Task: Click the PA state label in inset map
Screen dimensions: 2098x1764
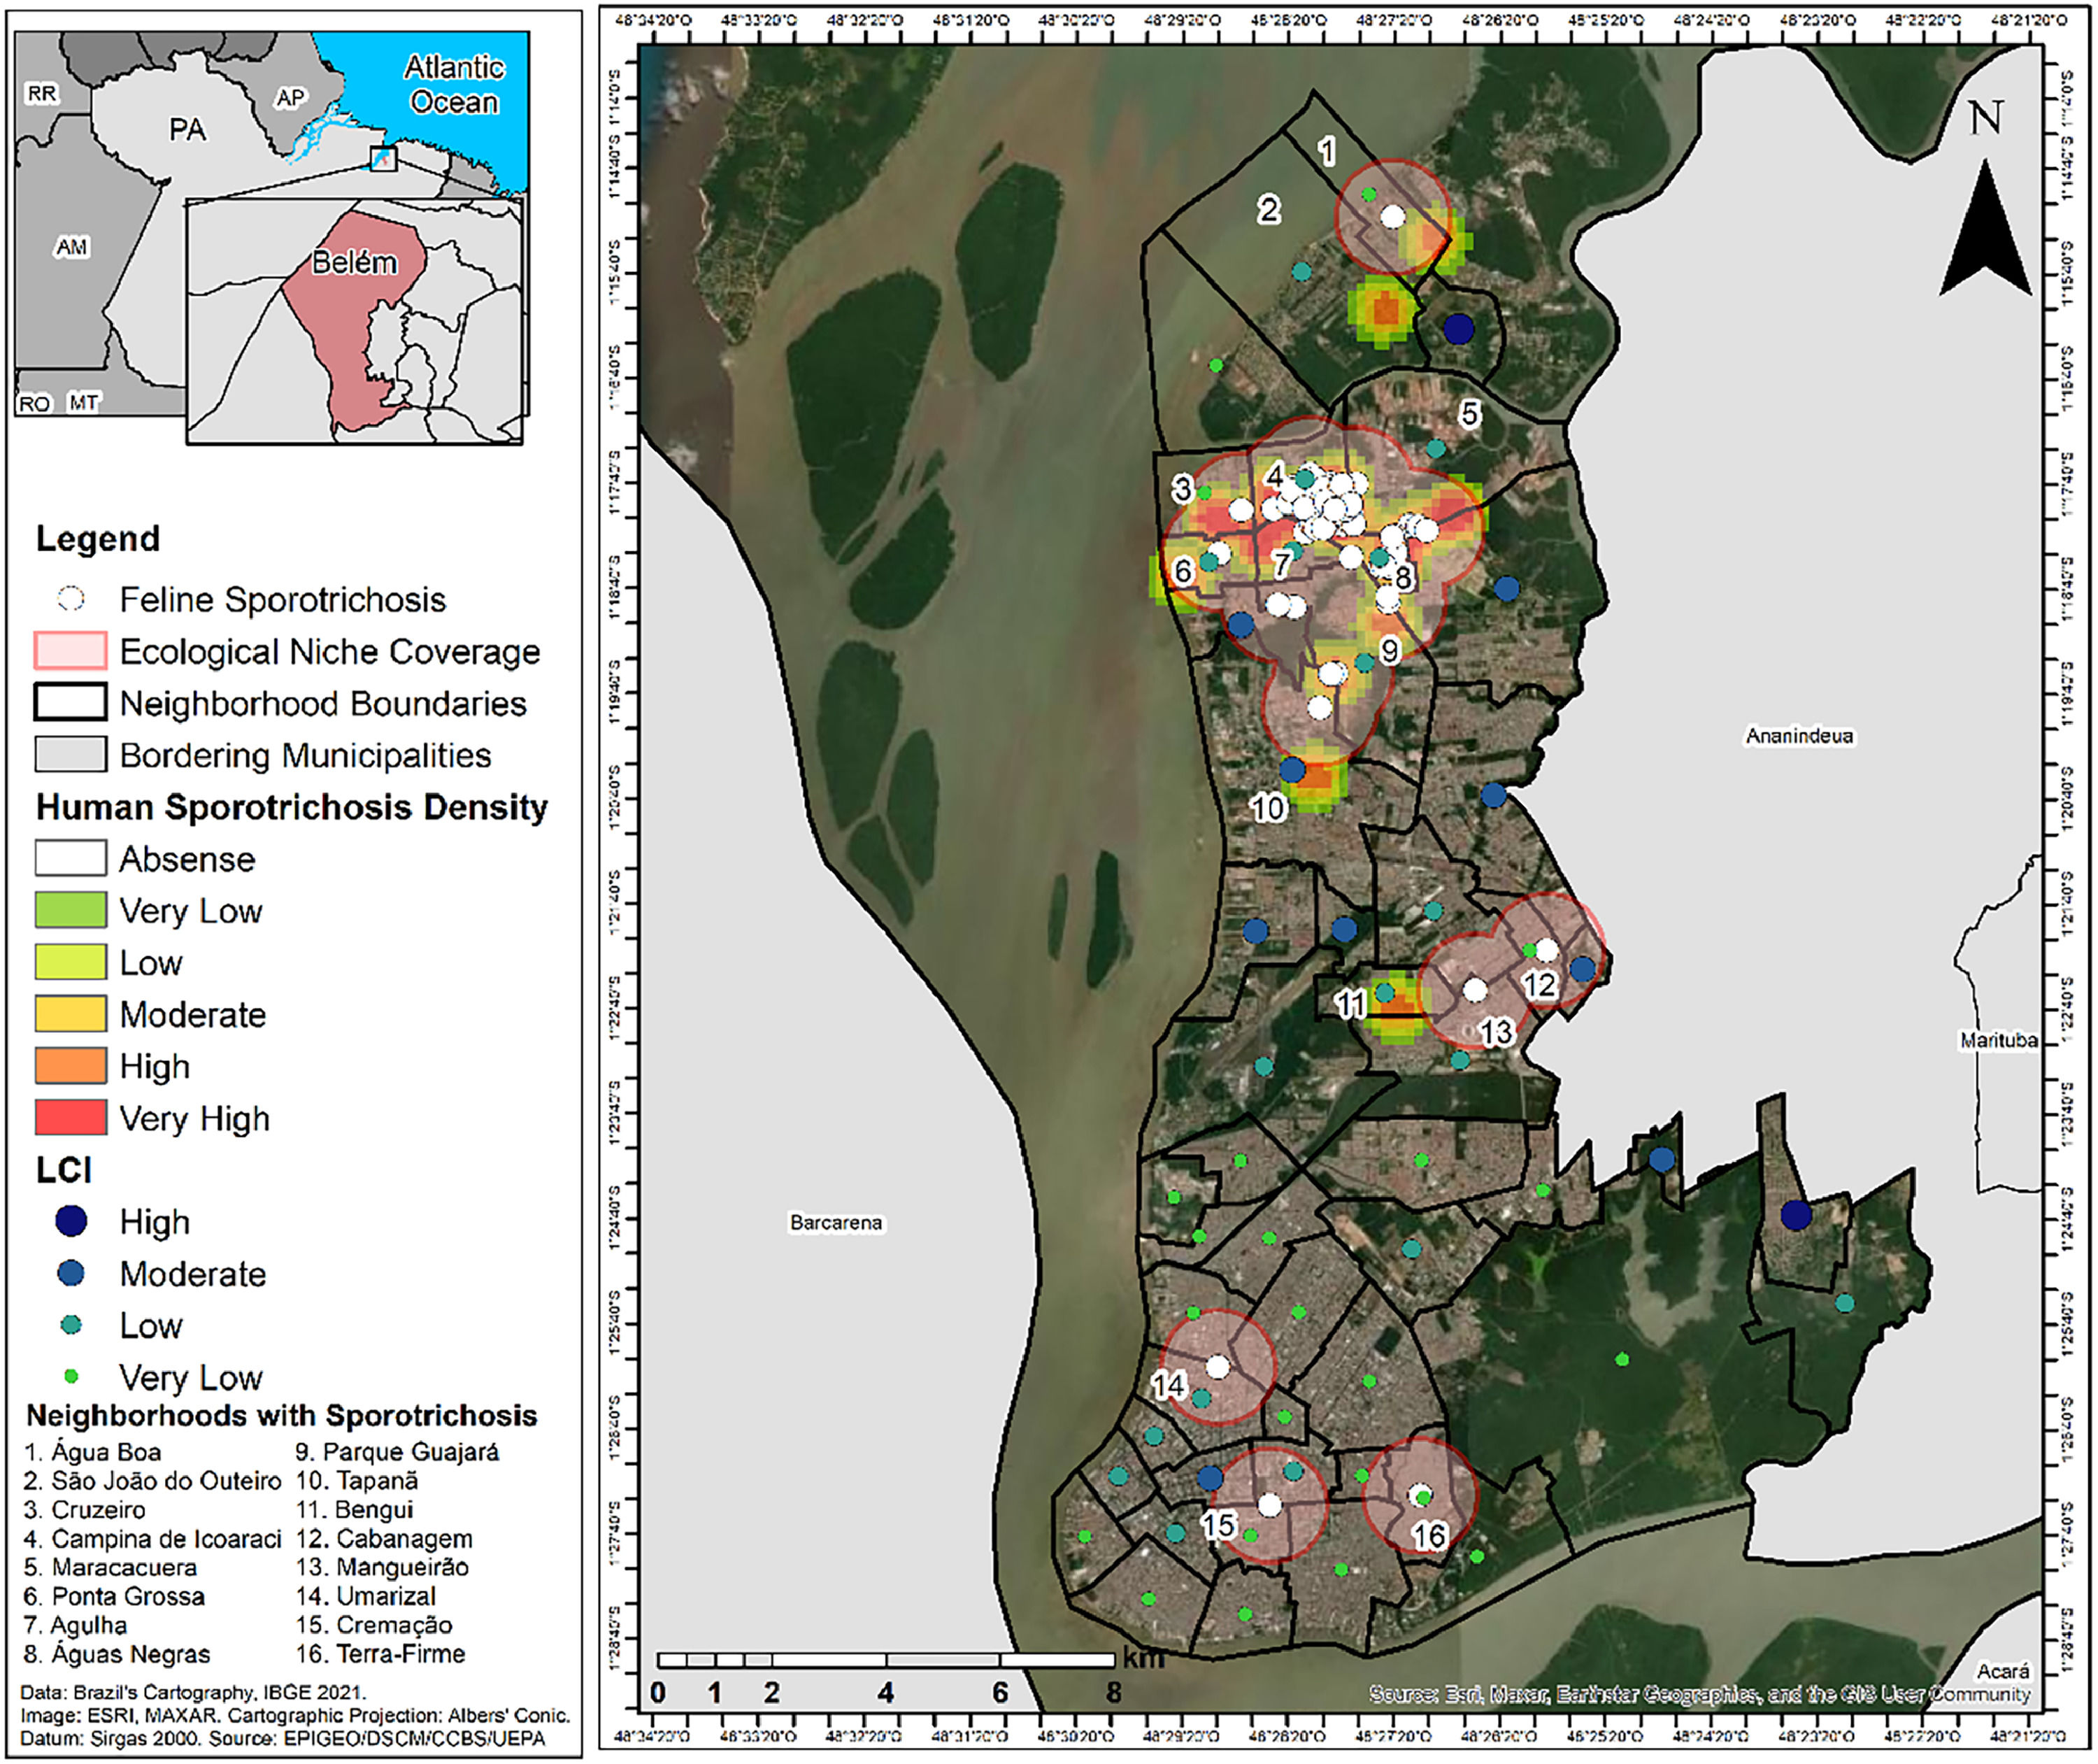Action: [x=187, y=130]
